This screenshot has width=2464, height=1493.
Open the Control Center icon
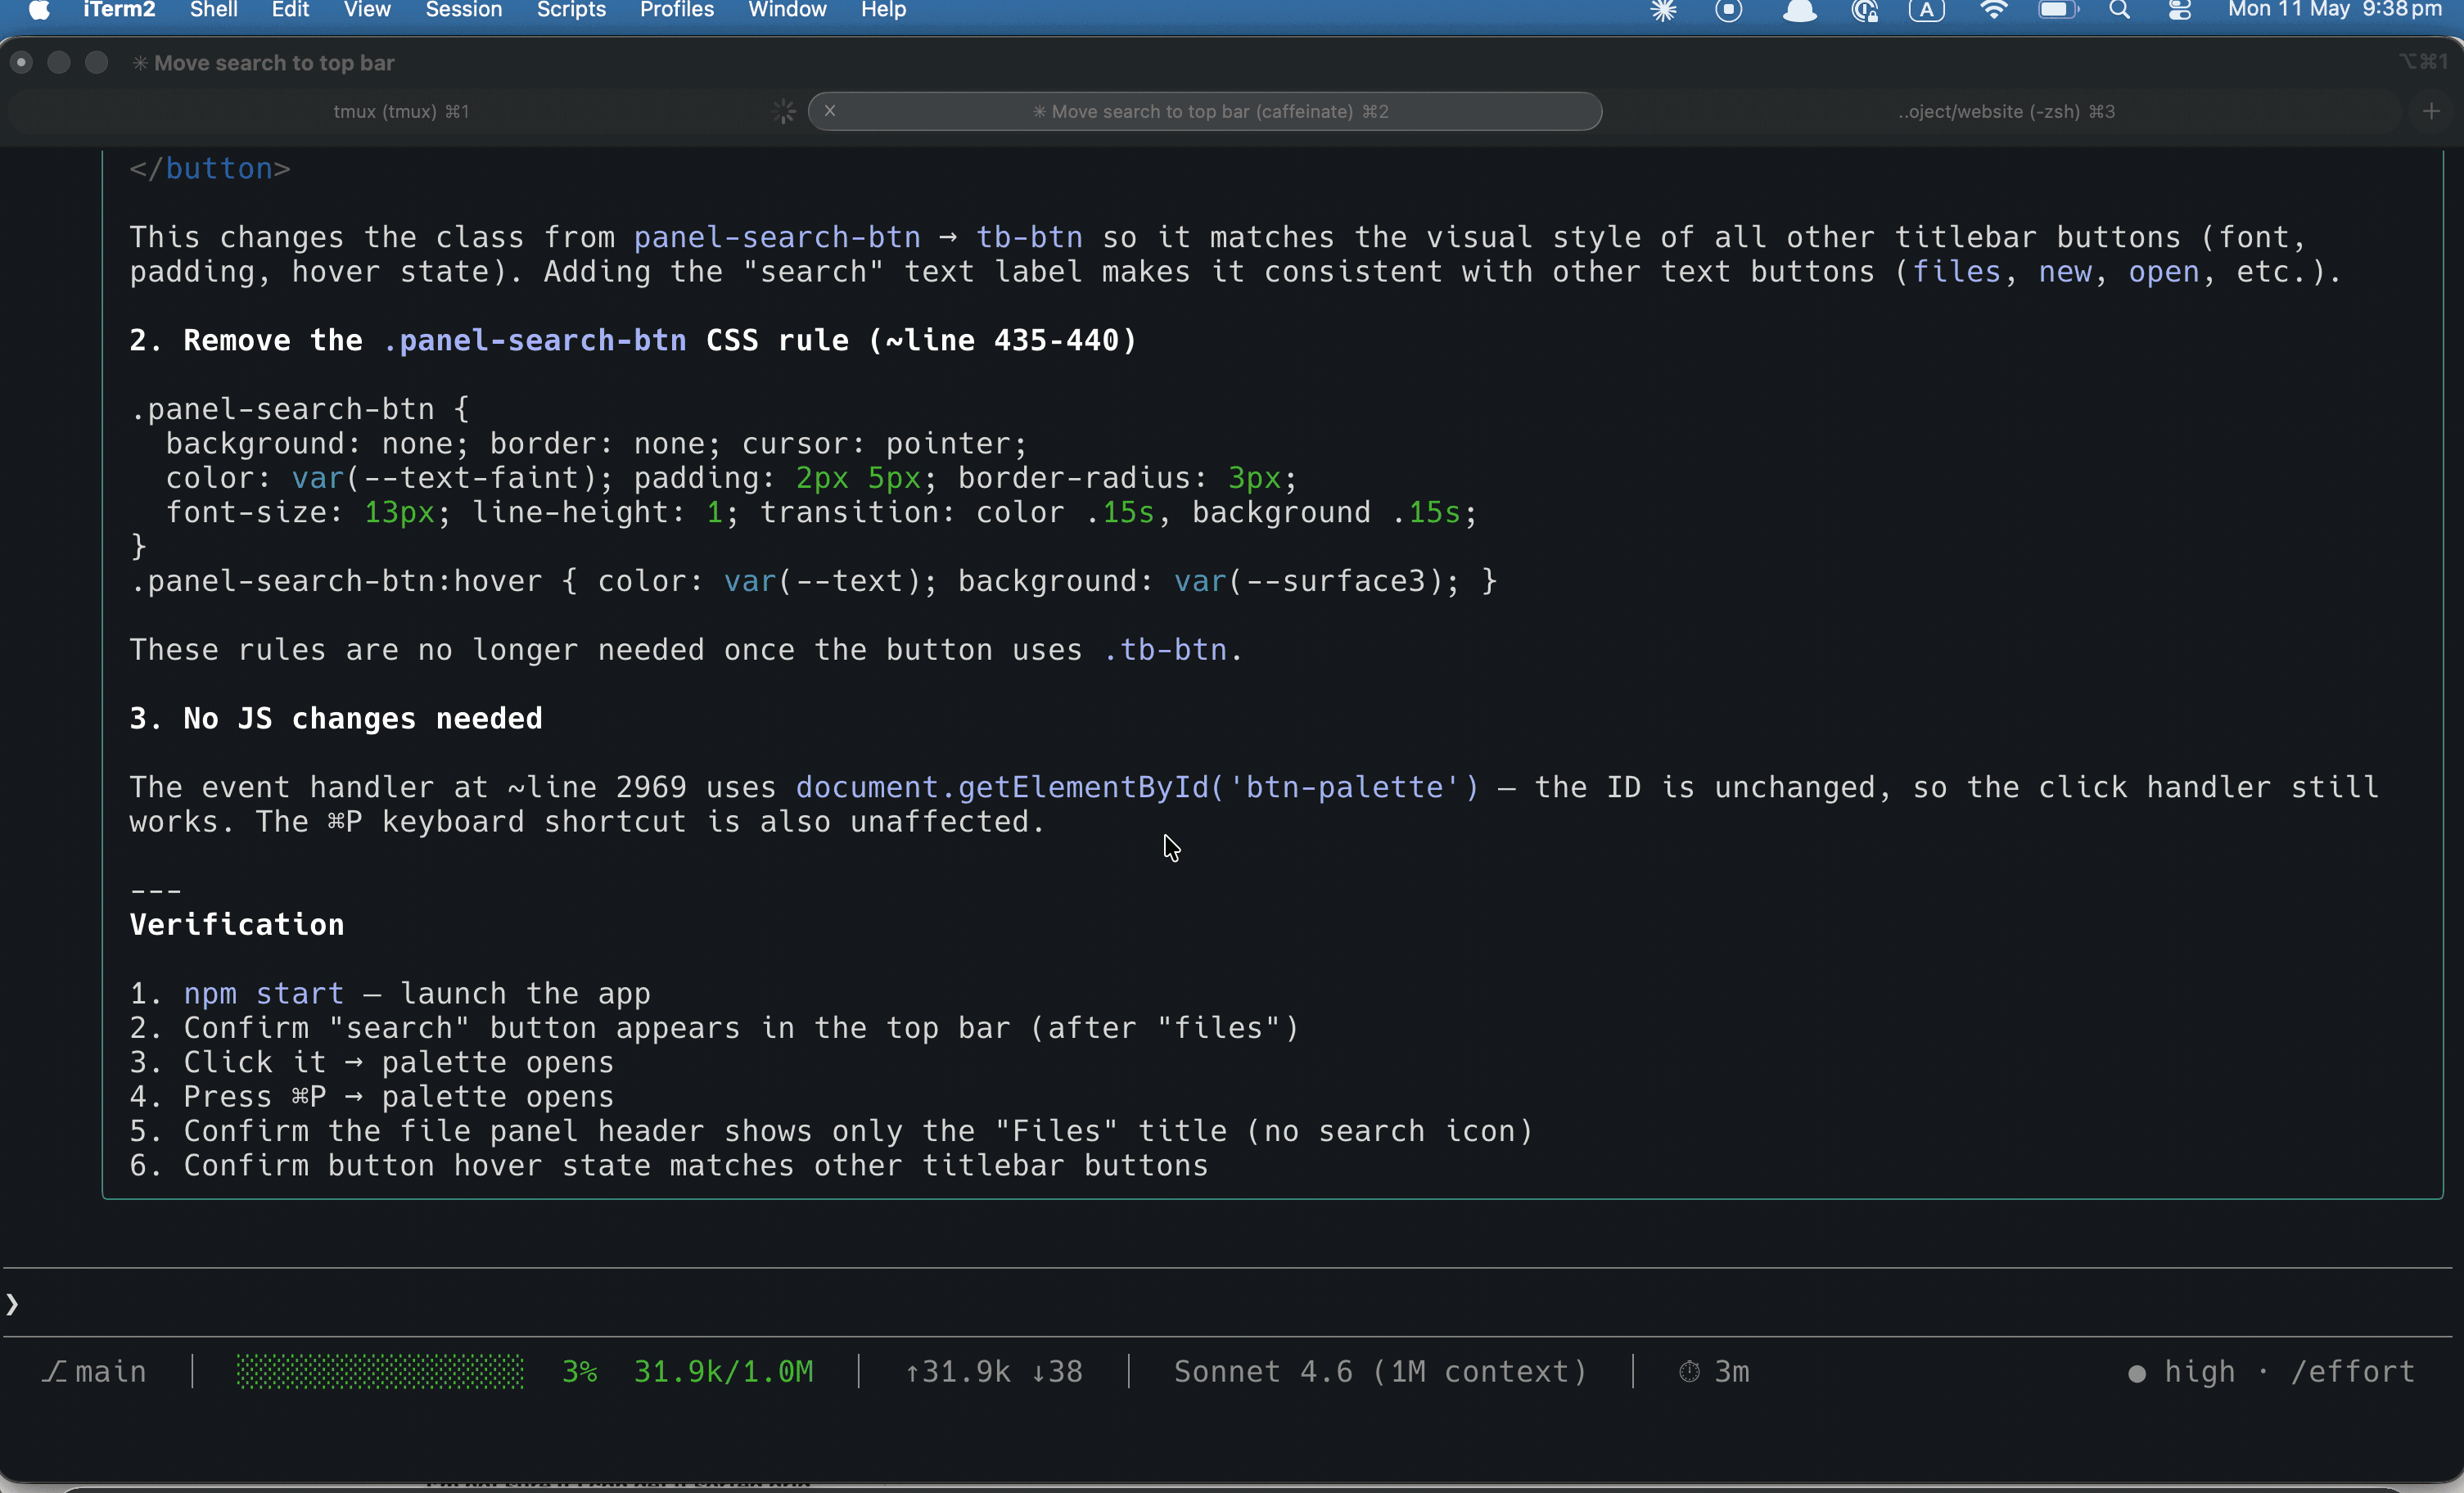click(x=2180, y=10)
